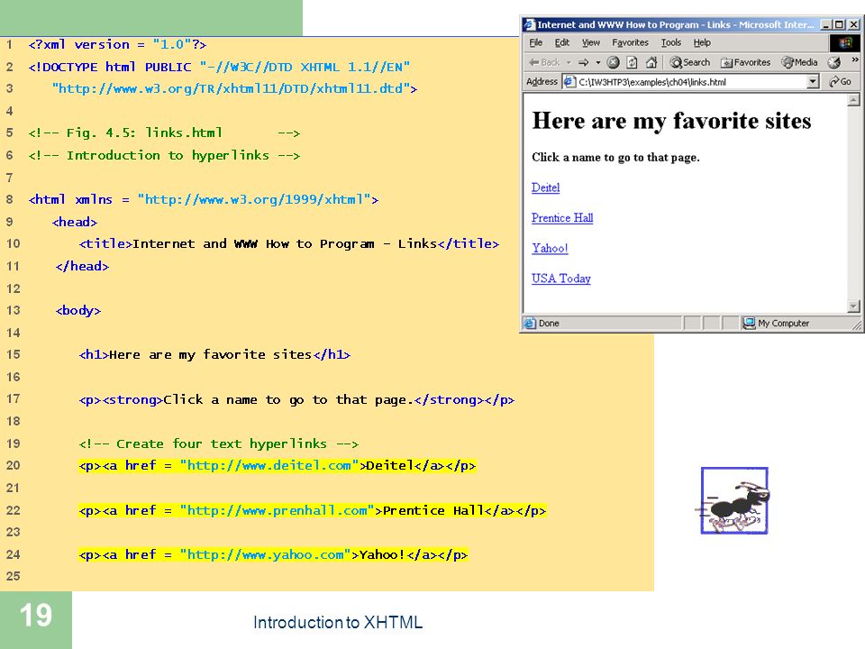Click the History clock icon

(x=833, y=62)
